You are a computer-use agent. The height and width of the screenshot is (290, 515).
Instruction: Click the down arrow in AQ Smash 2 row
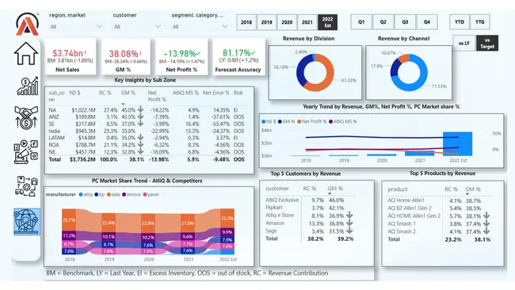click(x=486, y=231)
